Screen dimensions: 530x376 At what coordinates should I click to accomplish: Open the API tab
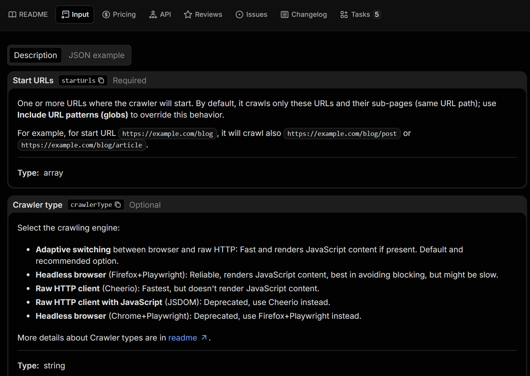click(160, 15)
